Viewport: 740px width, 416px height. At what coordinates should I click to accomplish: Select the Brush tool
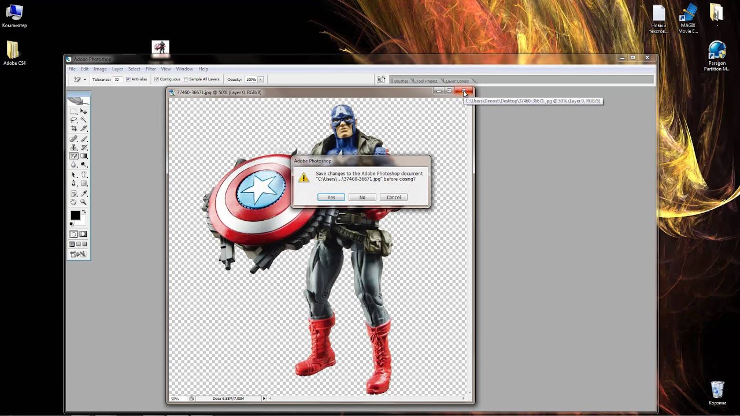83,139
